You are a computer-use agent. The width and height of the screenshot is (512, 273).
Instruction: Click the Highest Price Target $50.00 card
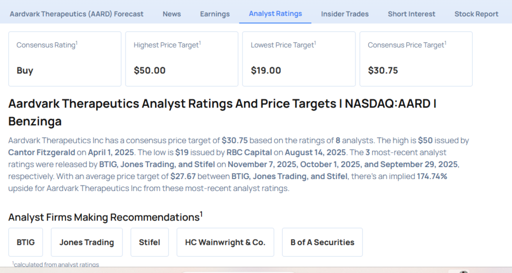pos(181,58)
